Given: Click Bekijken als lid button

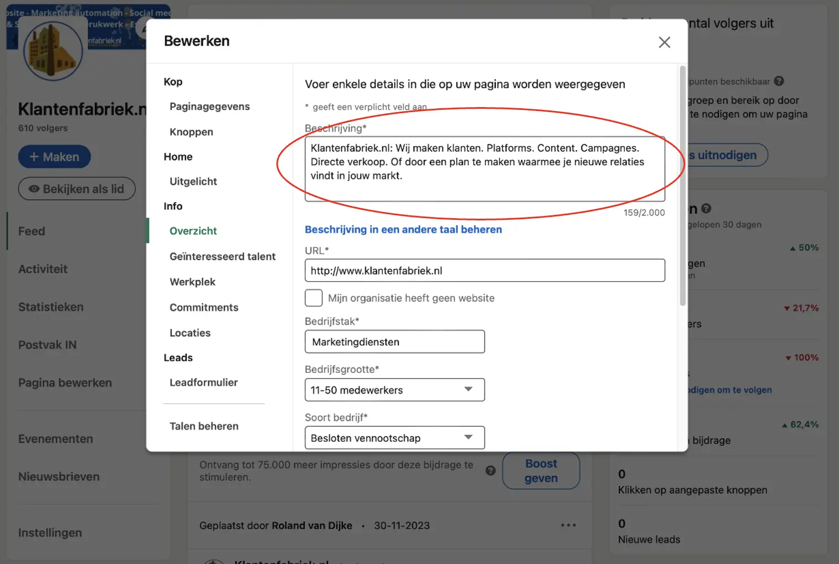Looking at the screenshot, I should coord(77,189).
